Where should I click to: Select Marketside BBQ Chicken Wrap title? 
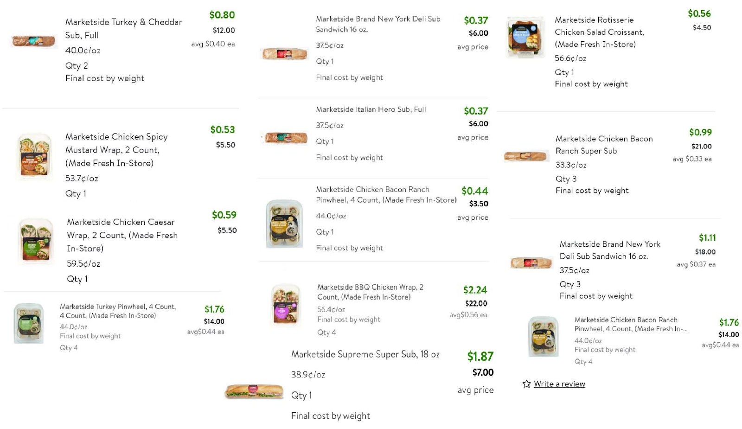370,292
